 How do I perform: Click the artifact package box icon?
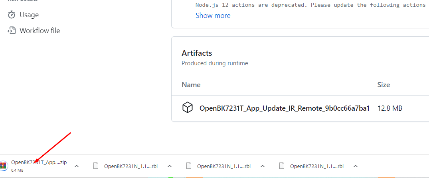[x=188, y=108]
